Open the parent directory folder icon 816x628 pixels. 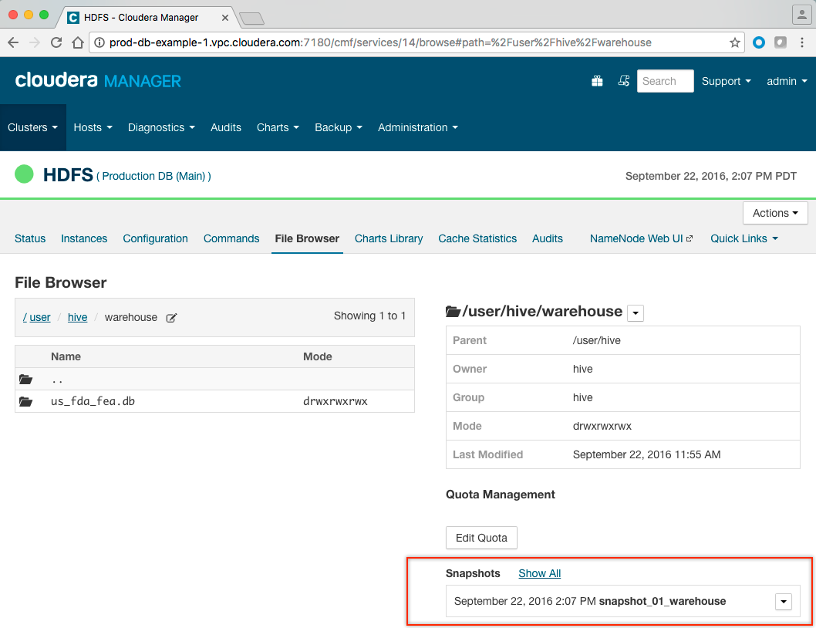pos(26,379)
